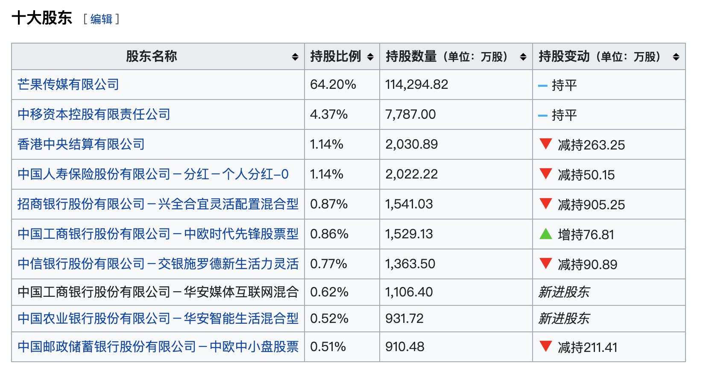Image resolution: width=703 pixels, height=375 pixels.
Task: Open 芒果传媒有限公司 link
Action: click(x=68, y=85)
